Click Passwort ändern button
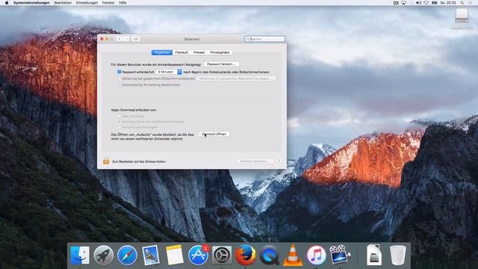Screen dimensions: 478x269 click(221, 64)
